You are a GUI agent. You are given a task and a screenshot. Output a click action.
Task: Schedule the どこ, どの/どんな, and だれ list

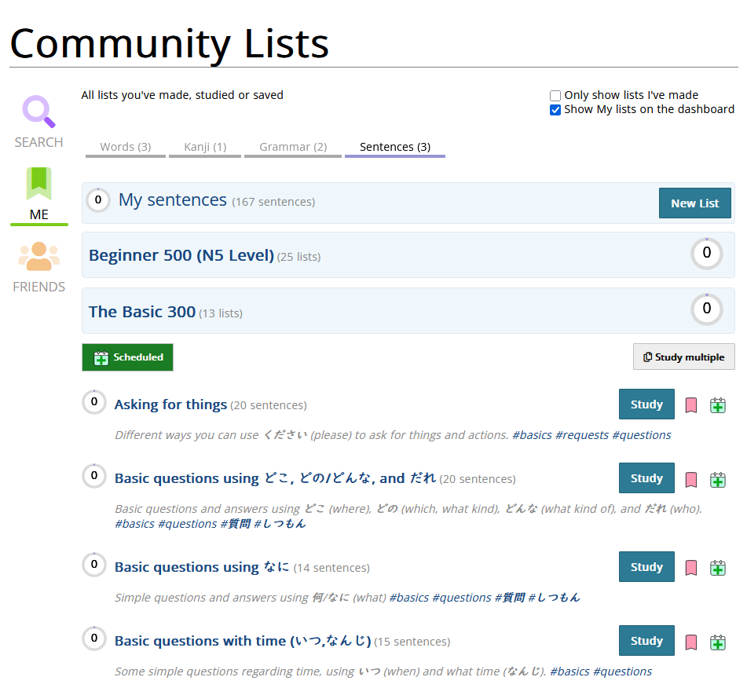717,479
